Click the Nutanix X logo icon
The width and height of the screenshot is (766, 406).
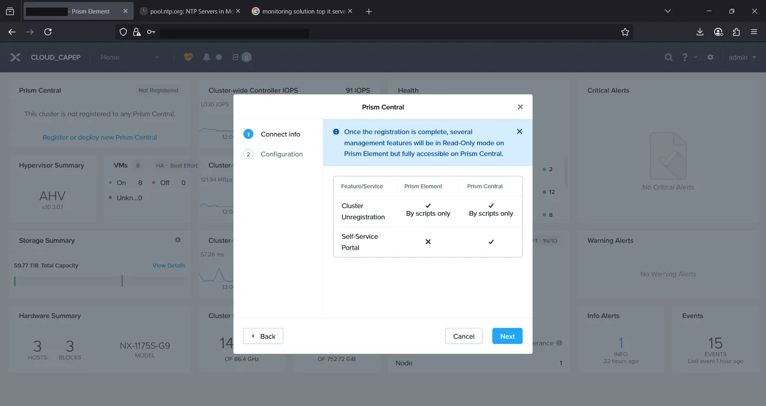coord(15,57)
